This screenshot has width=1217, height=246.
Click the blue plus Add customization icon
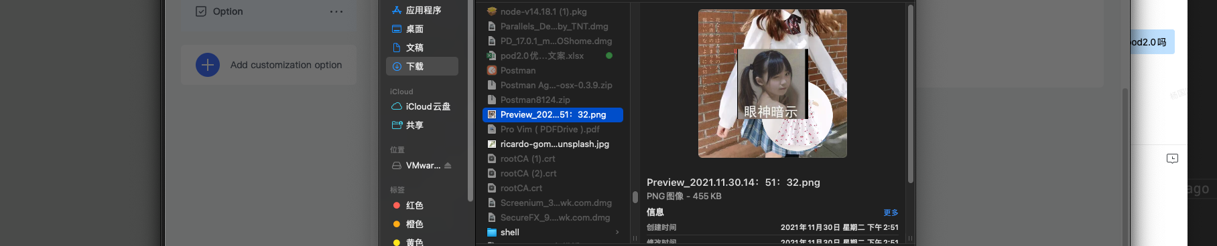[x=208, y=65]
